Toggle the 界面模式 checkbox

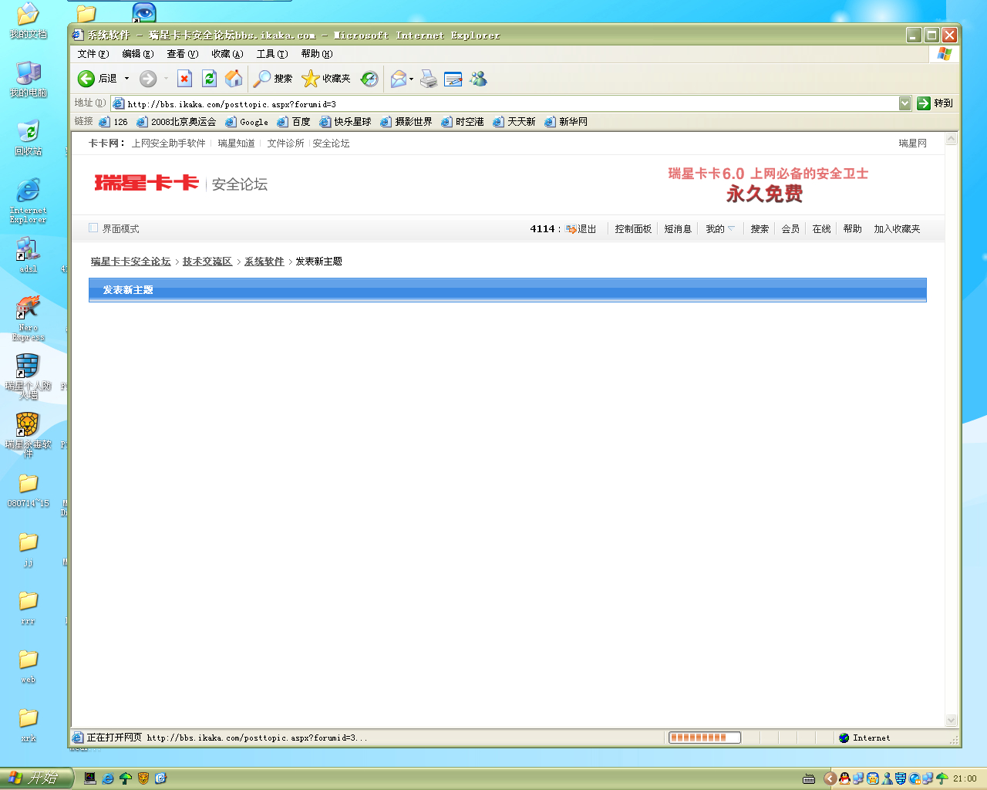[93, 228]
